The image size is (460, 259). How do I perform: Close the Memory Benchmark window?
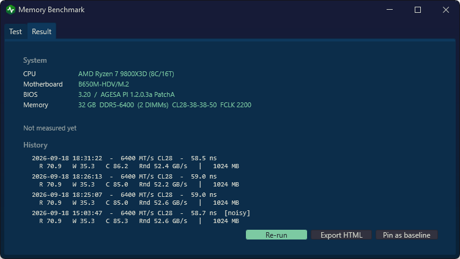(446, 10)
